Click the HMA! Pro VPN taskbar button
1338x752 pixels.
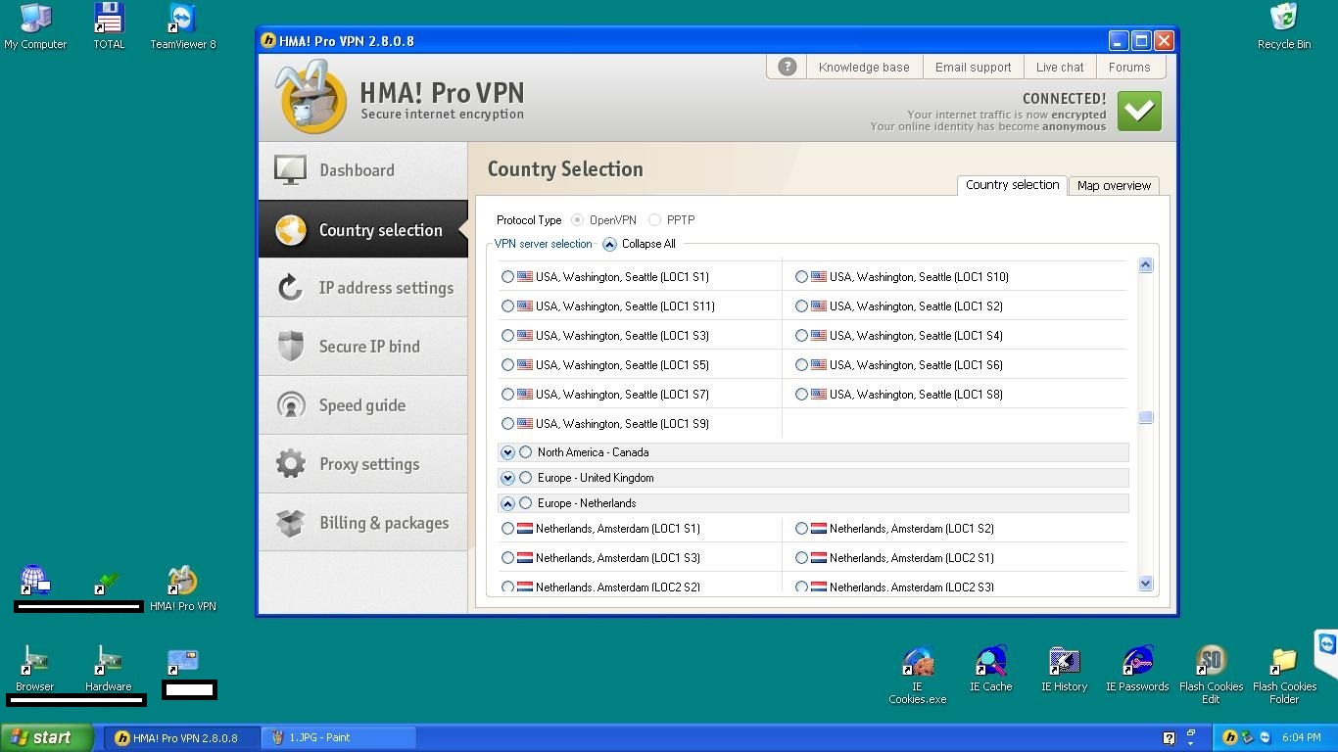click(x=182, y=737)
